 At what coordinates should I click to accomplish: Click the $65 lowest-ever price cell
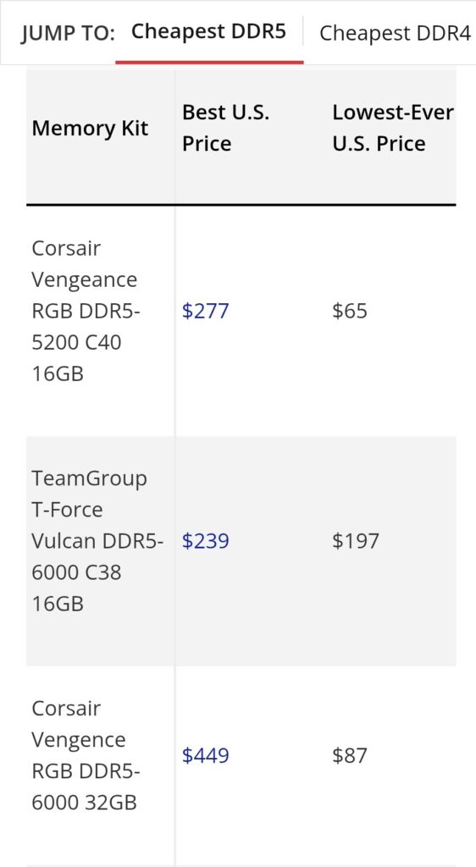click(350, 311)
